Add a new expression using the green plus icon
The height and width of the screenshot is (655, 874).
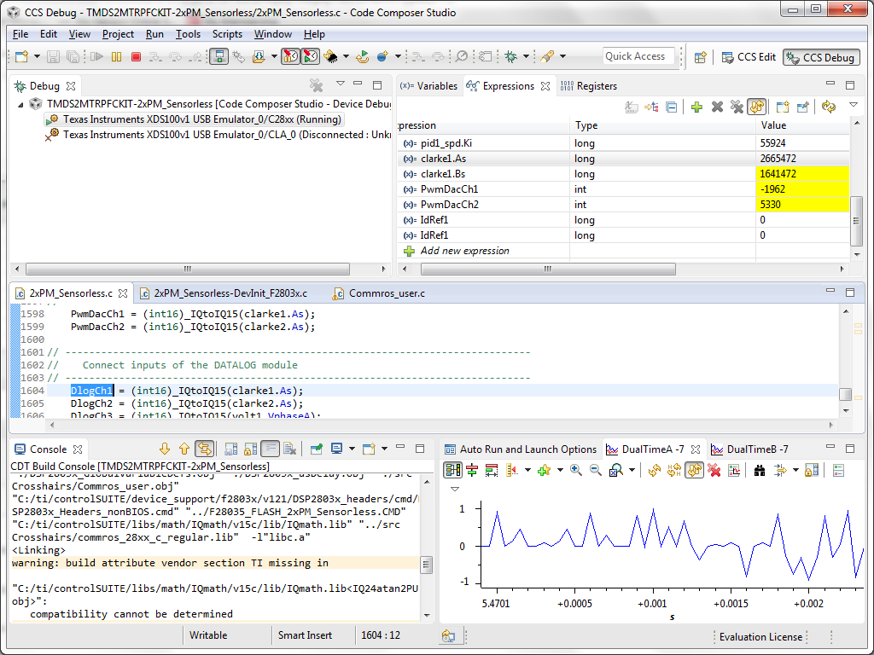[x=697, y=106]
